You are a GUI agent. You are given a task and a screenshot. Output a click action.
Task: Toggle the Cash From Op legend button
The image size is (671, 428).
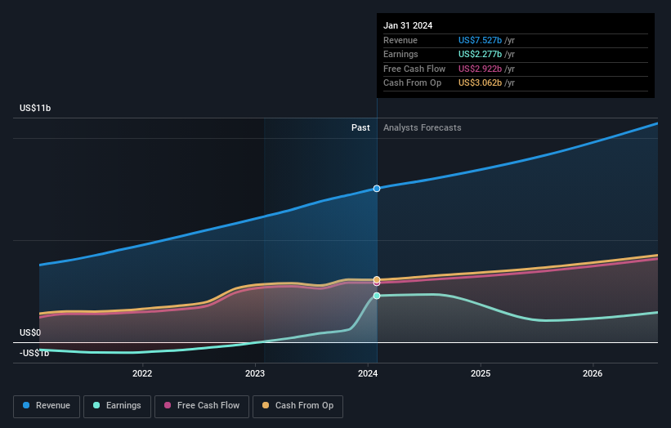(x=297, y=406)
